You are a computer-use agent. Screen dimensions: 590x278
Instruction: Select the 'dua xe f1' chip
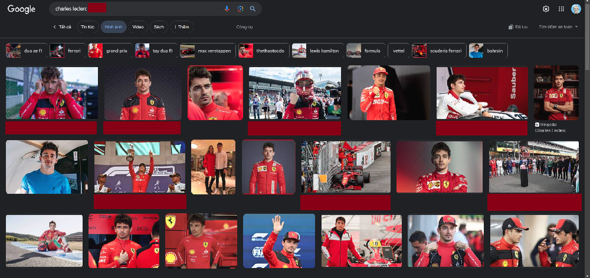coord(27,51)
